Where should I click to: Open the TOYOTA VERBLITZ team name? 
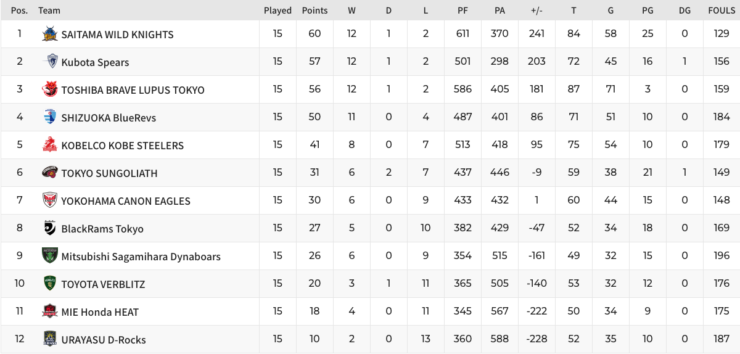(103, 284)
